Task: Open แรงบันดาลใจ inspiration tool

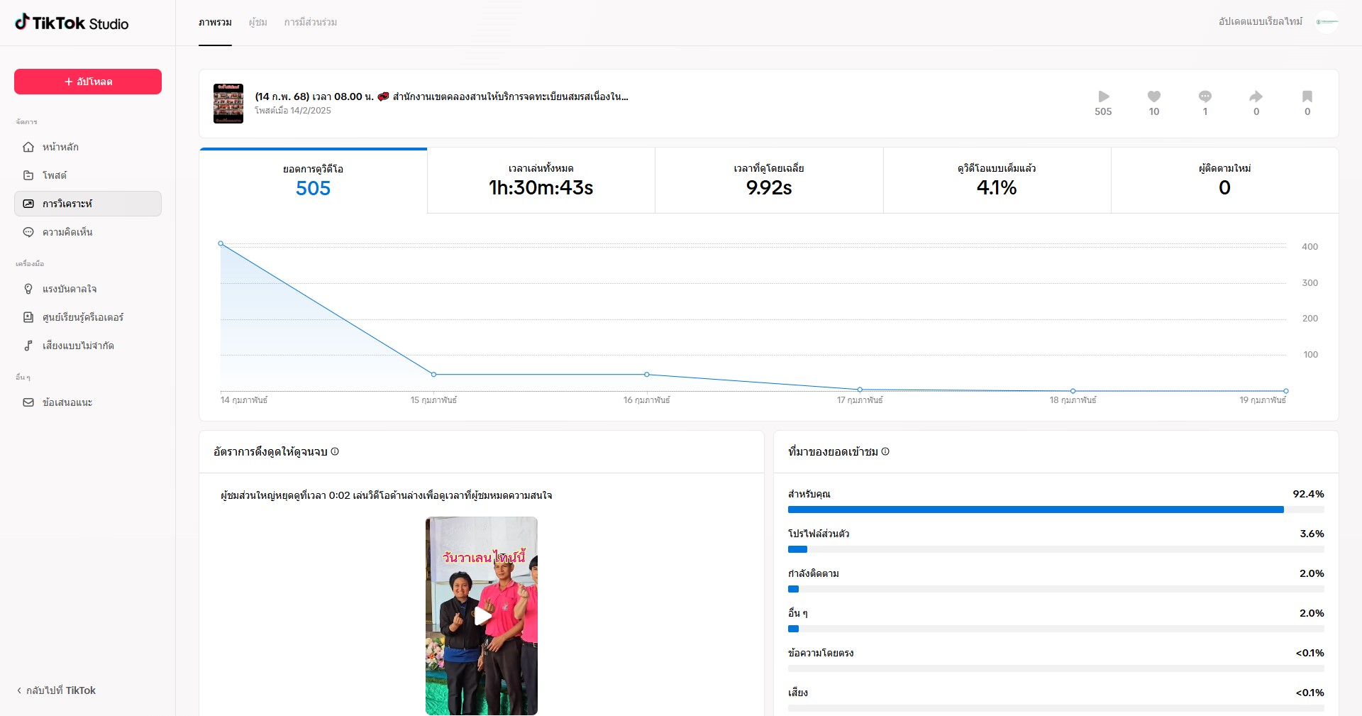Action: (69, 289)
